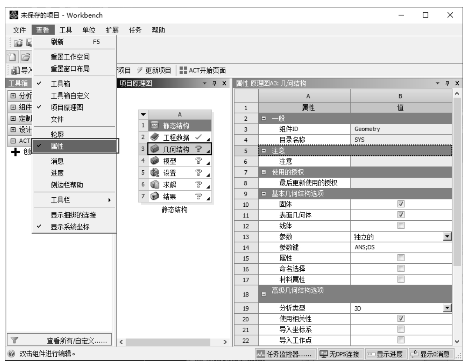Click the new project icon in toolbar
The width and height of the screenshot is (476, 364).
(x=12, y=57)
